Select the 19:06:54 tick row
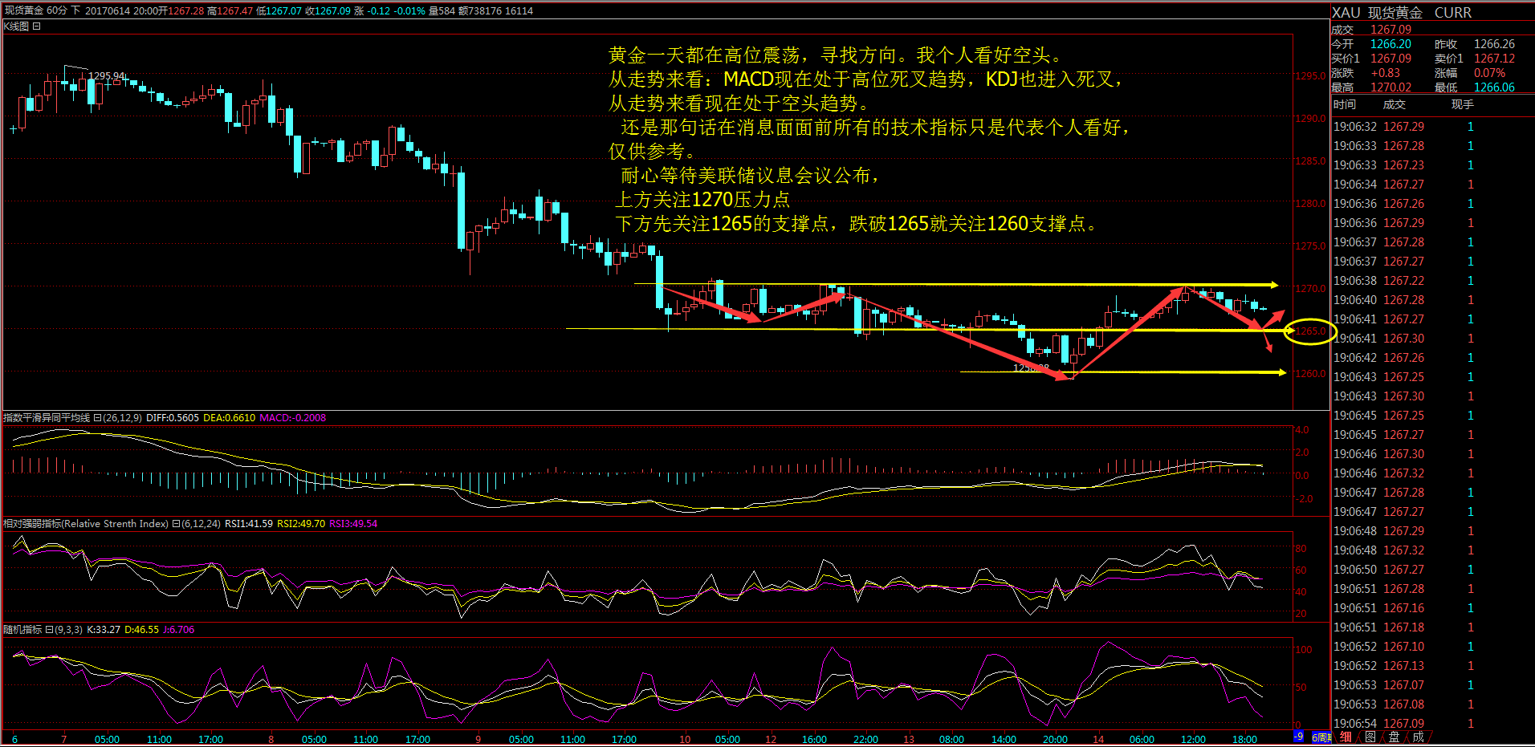Image resolution: width=1535 pixels, height=747 pixels. [x=1432, y=724]
